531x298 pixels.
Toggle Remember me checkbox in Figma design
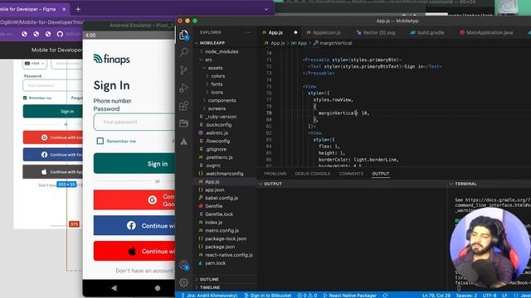(x=25, y=98)
